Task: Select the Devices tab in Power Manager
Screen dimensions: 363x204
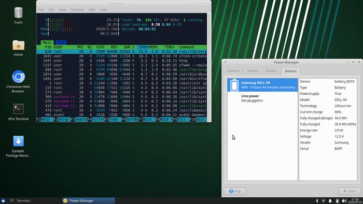Action: tap(290, 71)
